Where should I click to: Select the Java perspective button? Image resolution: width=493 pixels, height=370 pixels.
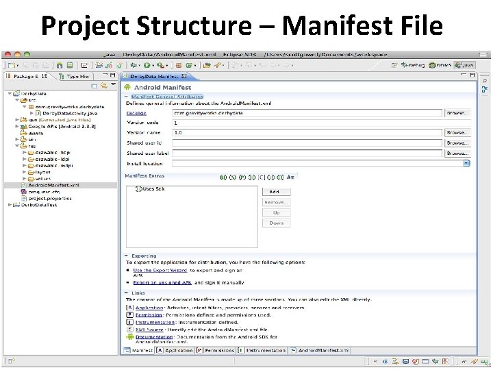tap(464, 66)
